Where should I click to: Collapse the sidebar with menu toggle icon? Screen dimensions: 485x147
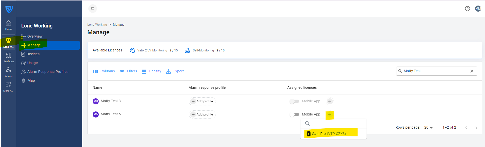coord(93,9)
